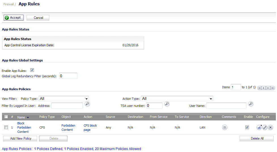The height and width of the screenshot is (152, 277).
Task: Go to last page of items
Action: point(273,88)
